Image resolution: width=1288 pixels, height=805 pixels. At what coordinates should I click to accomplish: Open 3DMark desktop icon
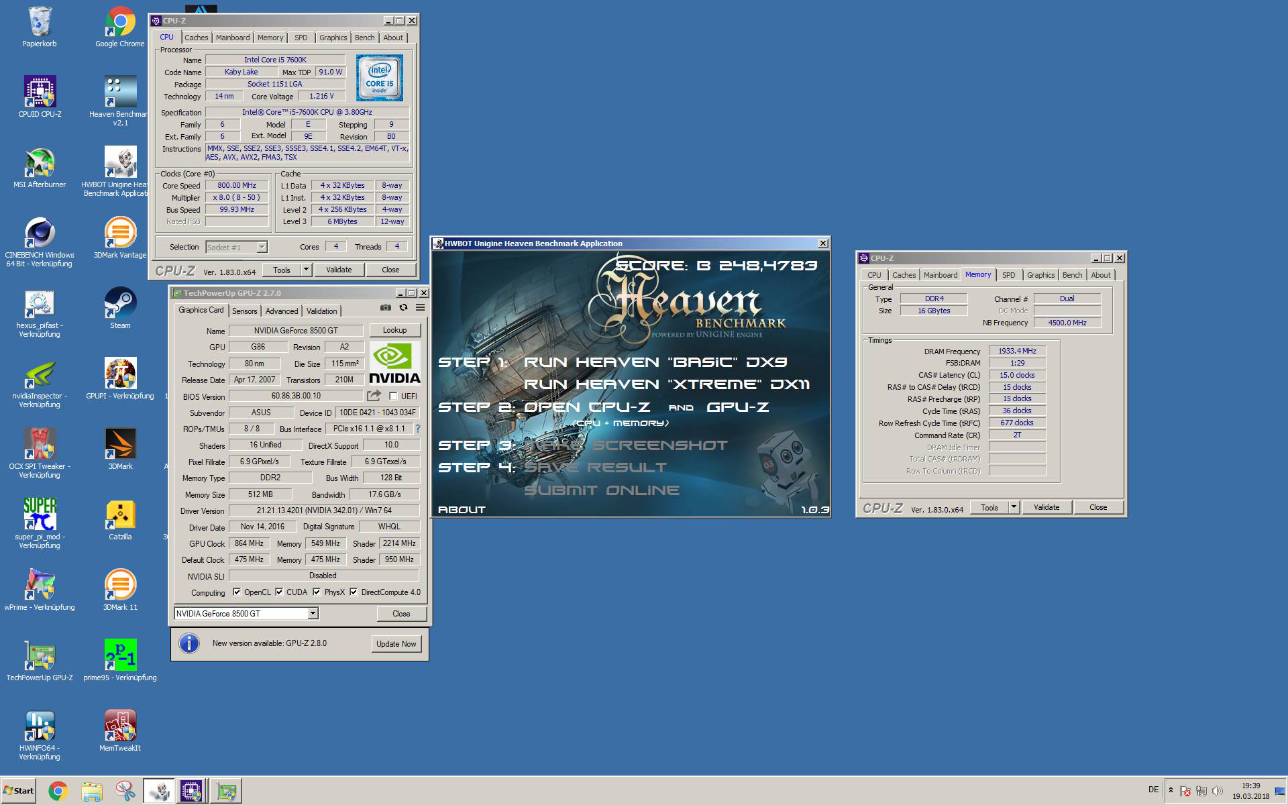(120, 444)
